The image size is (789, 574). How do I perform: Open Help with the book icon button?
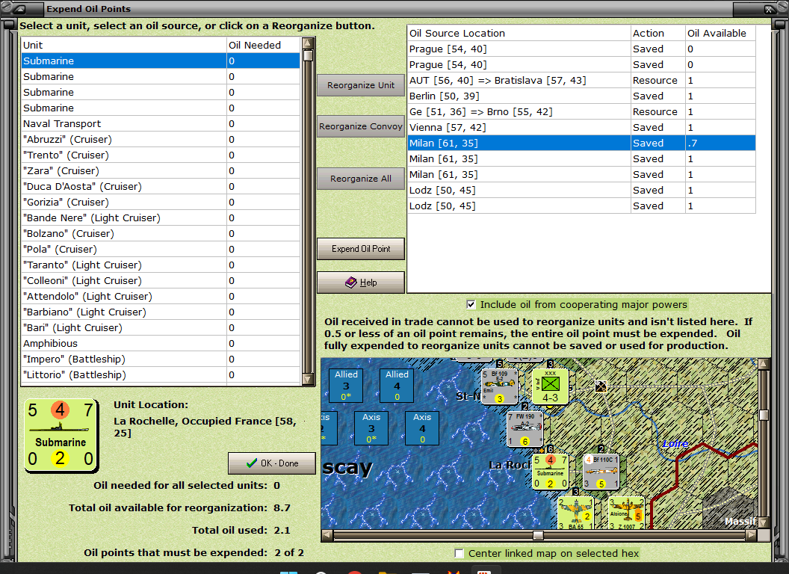361,283
